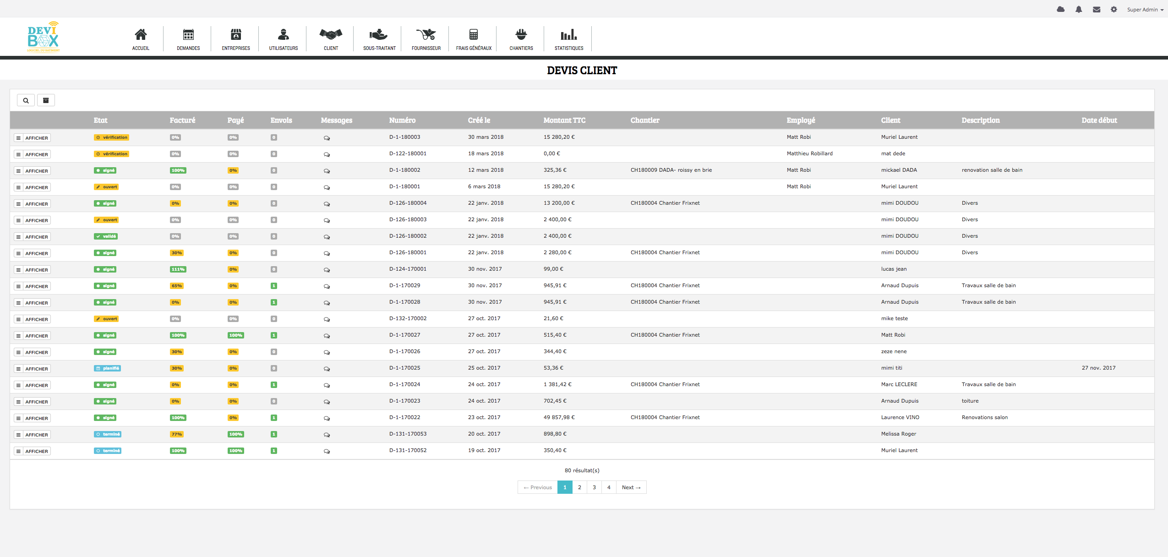The width and height of the screenshot is (1168, 557).
Task: Click the STATISTIQUES bar chart icon
Action: [568, 35]
